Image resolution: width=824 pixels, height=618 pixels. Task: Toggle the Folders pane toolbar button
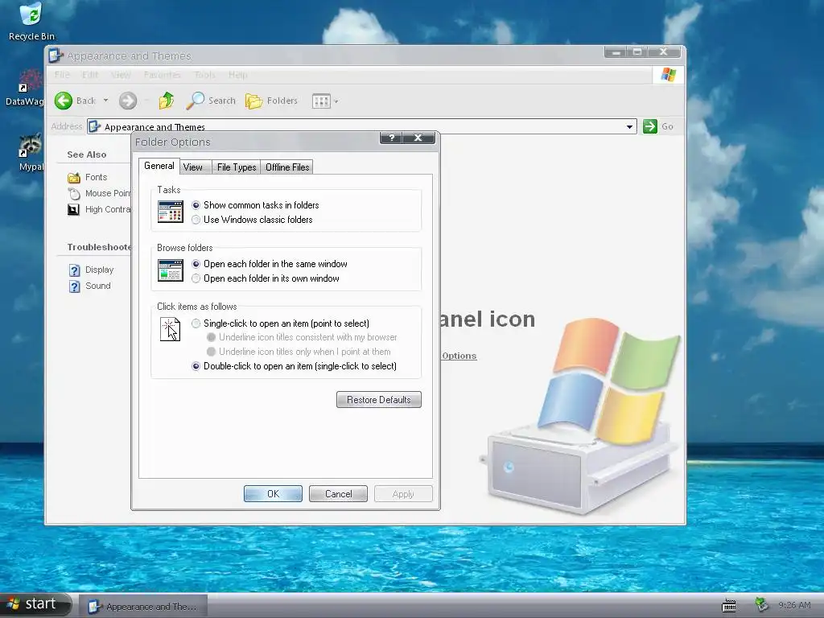(272, 101)
